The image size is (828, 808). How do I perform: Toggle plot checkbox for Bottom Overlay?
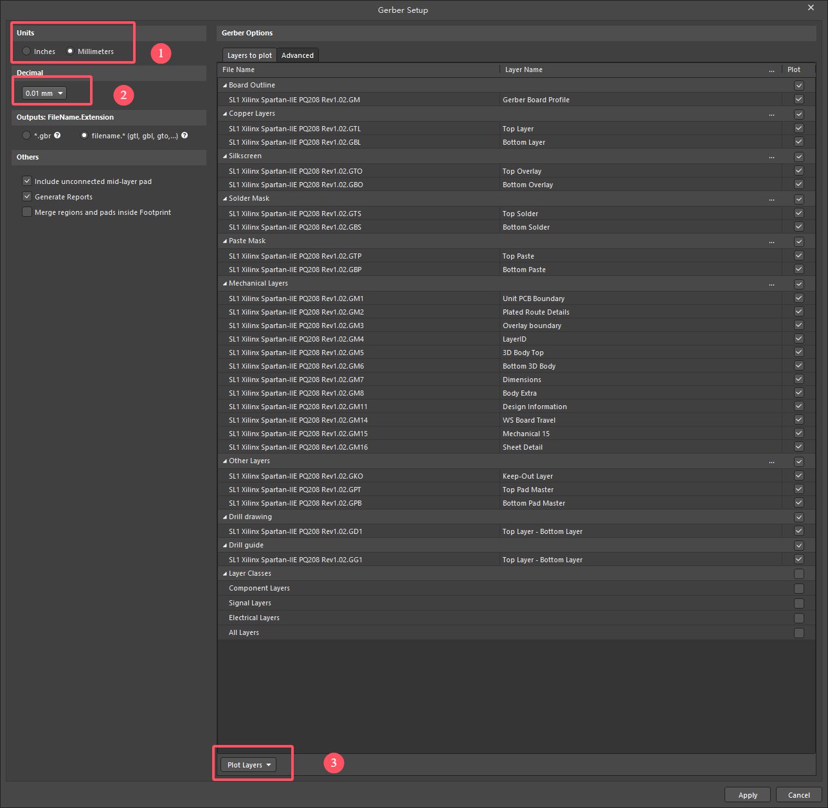click(799, 184)
